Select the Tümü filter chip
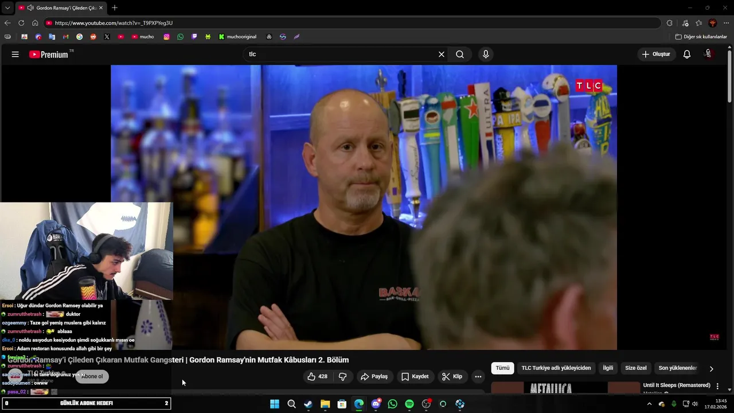The width and height of the screenshot is (734, 413). [502, 368]
